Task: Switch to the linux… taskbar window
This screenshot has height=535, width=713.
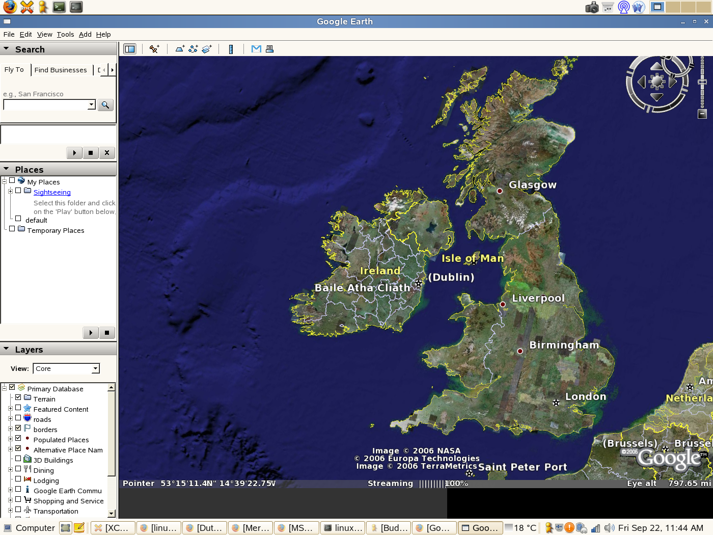Action: [343, 528]
